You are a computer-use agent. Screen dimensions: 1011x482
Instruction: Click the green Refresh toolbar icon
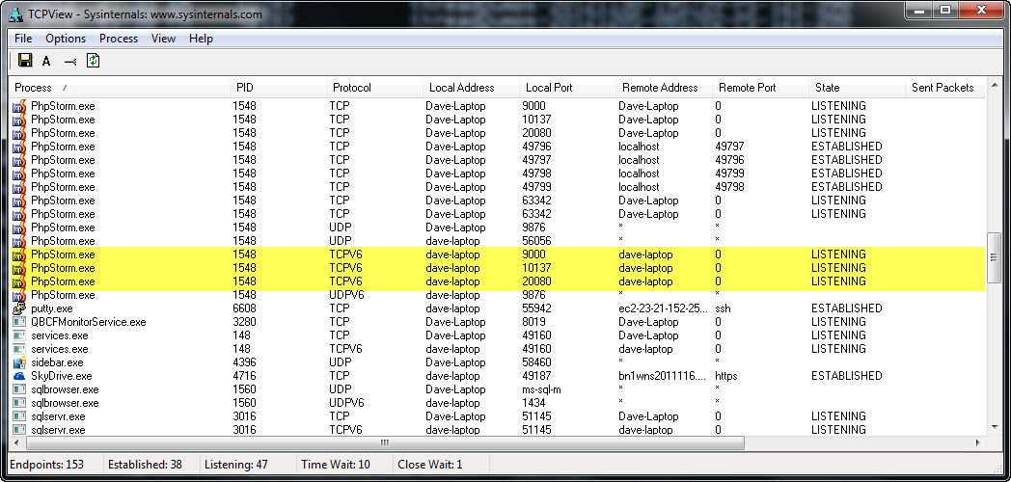(93, 61)
